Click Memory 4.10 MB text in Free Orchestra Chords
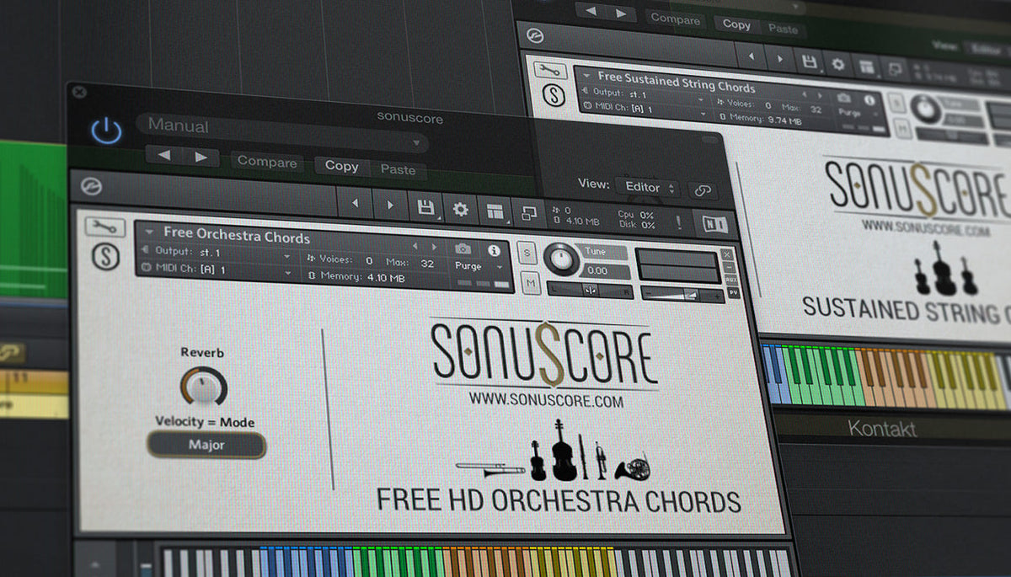 click(x=356, y=276)
